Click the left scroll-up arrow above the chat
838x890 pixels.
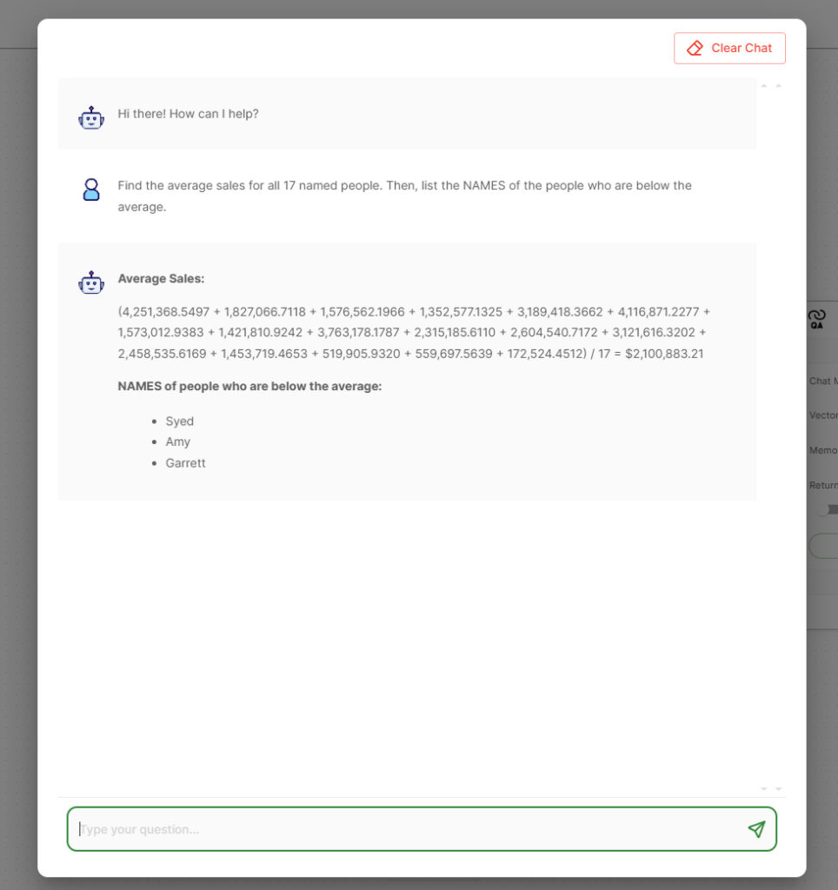point(764,86)
